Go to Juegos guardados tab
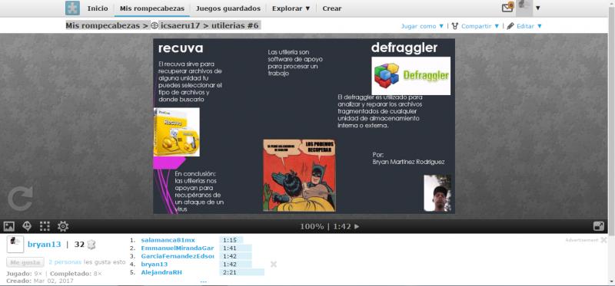 (228, 8)
